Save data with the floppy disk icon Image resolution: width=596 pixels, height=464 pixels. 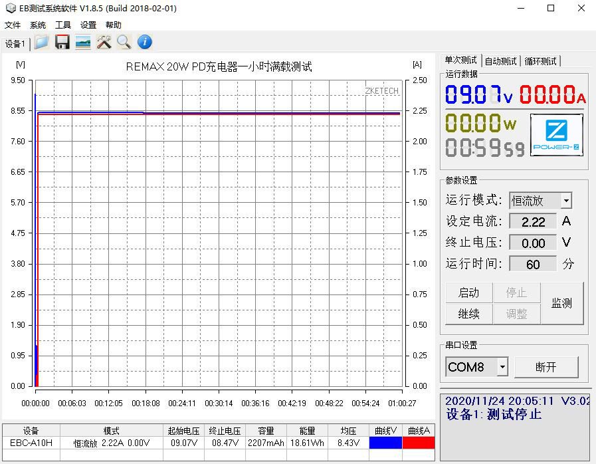tap(62, 42)
